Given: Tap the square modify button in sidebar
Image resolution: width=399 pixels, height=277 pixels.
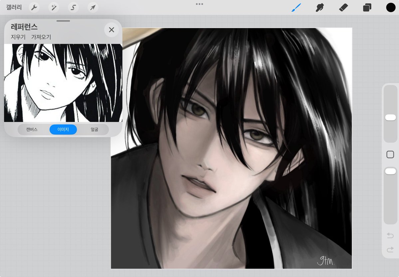Looking at the screenshot, I should point(390,154).
